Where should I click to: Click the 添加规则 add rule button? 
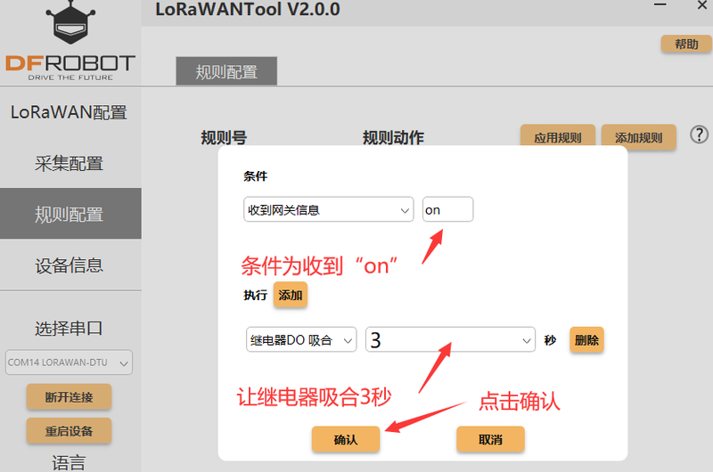coord(638,138)
